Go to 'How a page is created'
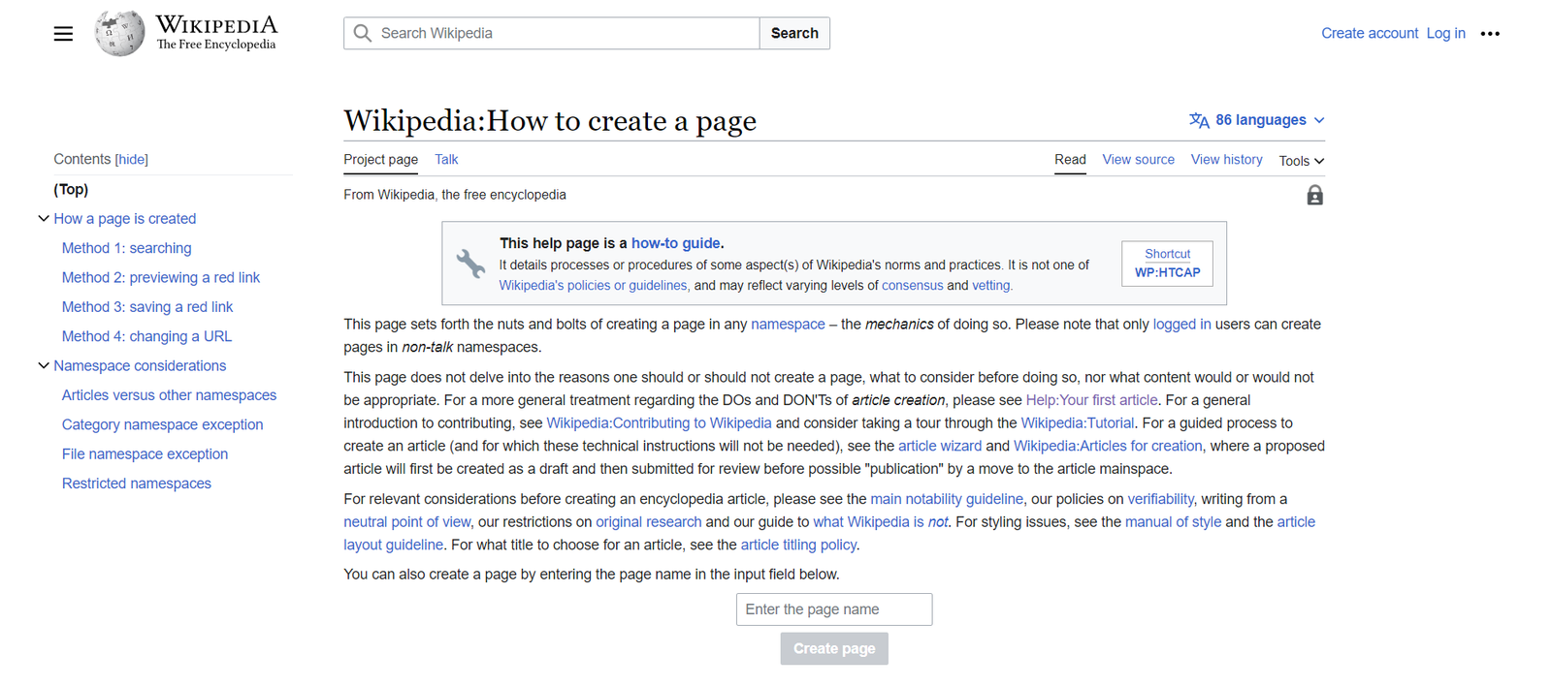The image size is (1552, 686). tap(125, 219)
